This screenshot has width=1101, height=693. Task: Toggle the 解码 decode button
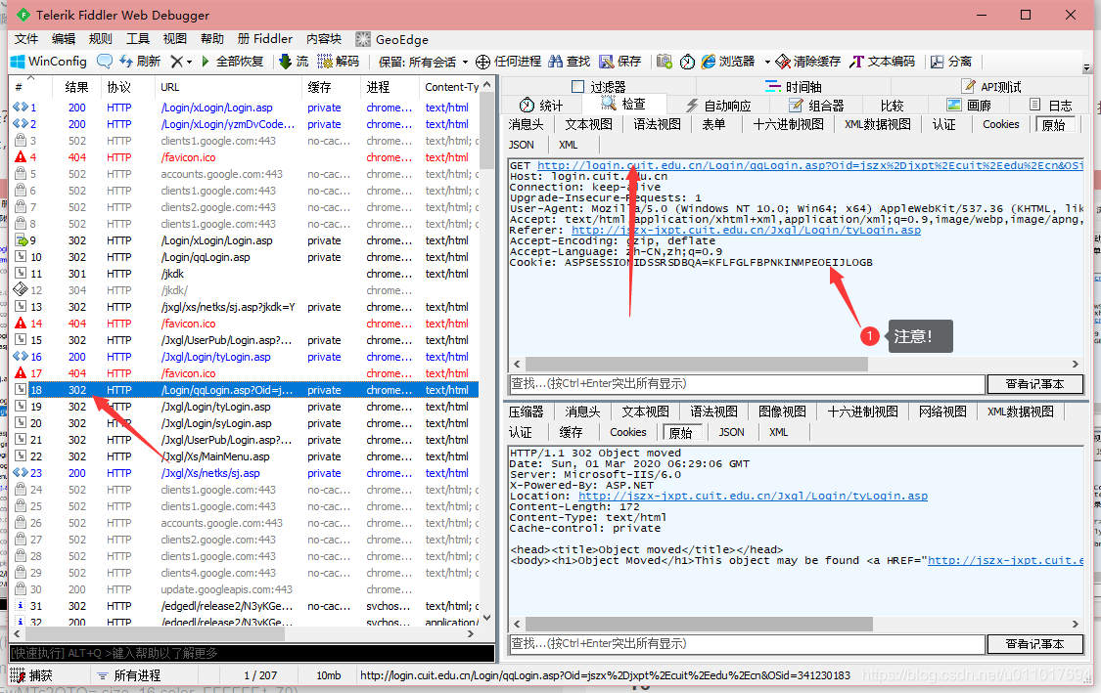338,62
